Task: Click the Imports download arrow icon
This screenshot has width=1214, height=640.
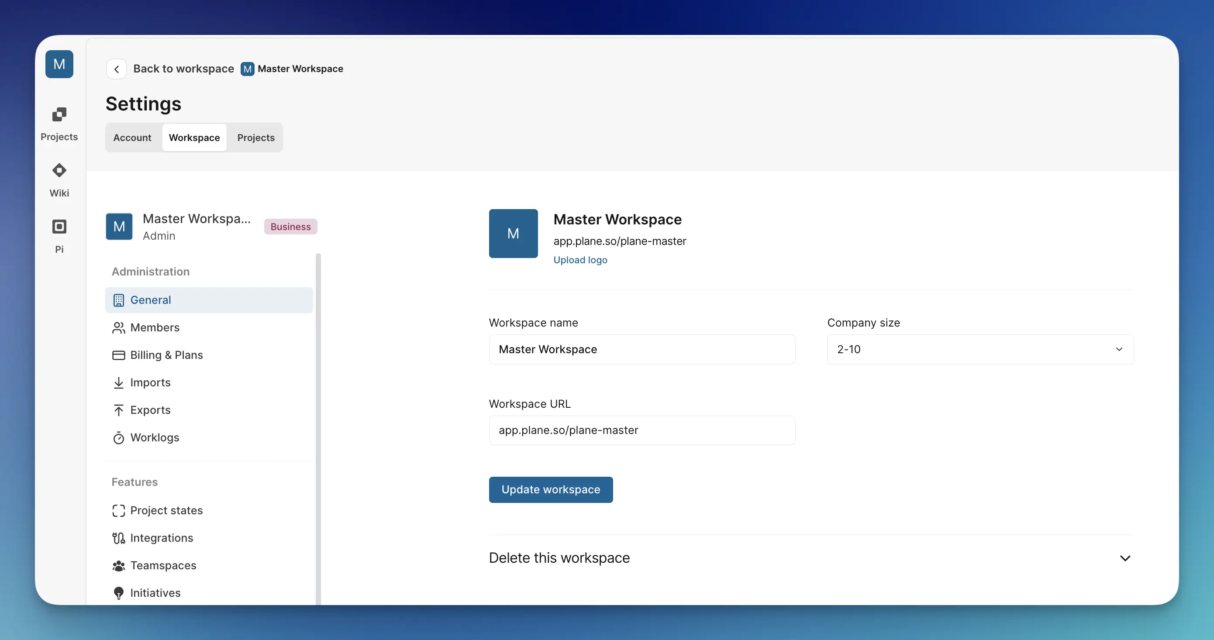Action: pos(118,383)
